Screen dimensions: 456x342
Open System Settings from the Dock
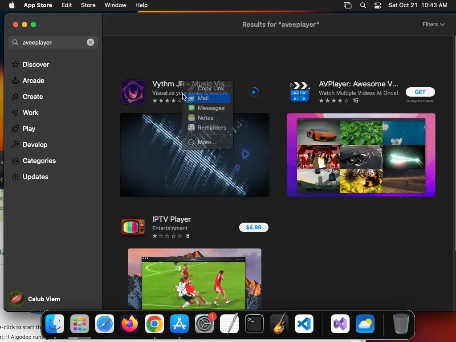pos(204,324)
